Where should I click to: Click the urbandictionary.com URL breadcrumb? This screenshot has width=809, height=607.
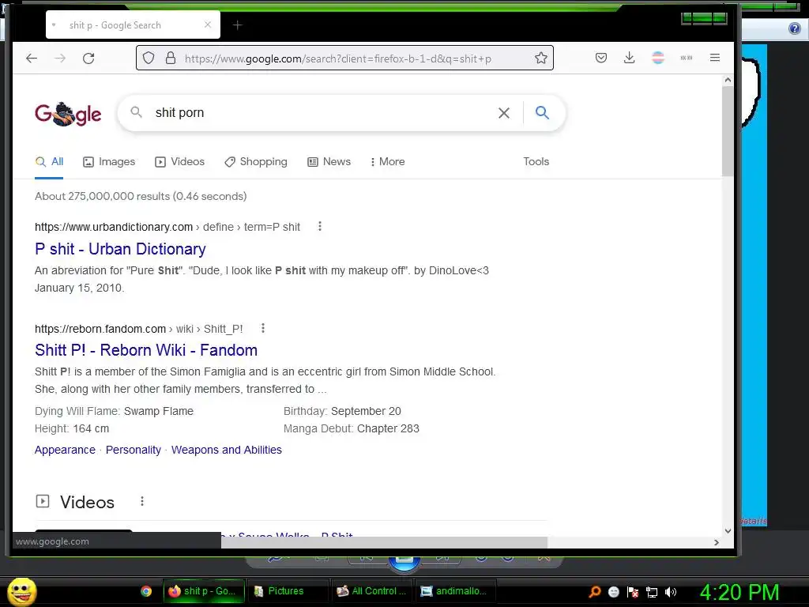coord(167,227)
